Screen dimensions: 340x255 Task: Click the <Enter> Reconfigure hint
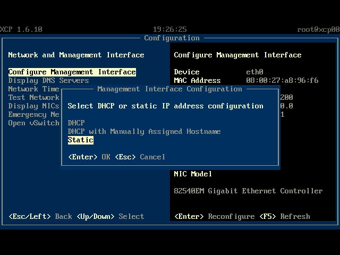[215, 216]
